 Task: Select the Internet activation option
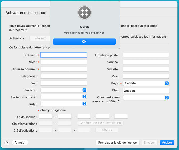click(x=40, y=38)
